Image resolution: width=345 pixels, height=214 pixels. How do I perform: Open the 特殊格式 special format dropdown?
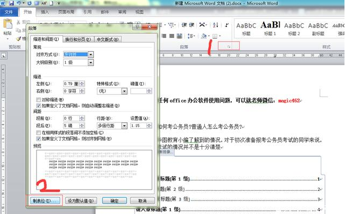coord(125,91)
